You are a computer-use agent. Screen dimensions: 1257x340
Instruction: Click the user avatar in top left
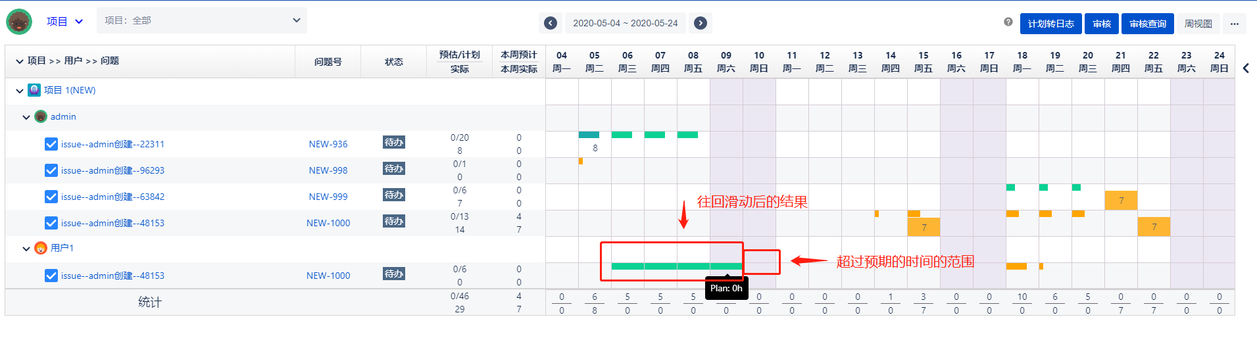pyautogui.click(x=19, y=22)
